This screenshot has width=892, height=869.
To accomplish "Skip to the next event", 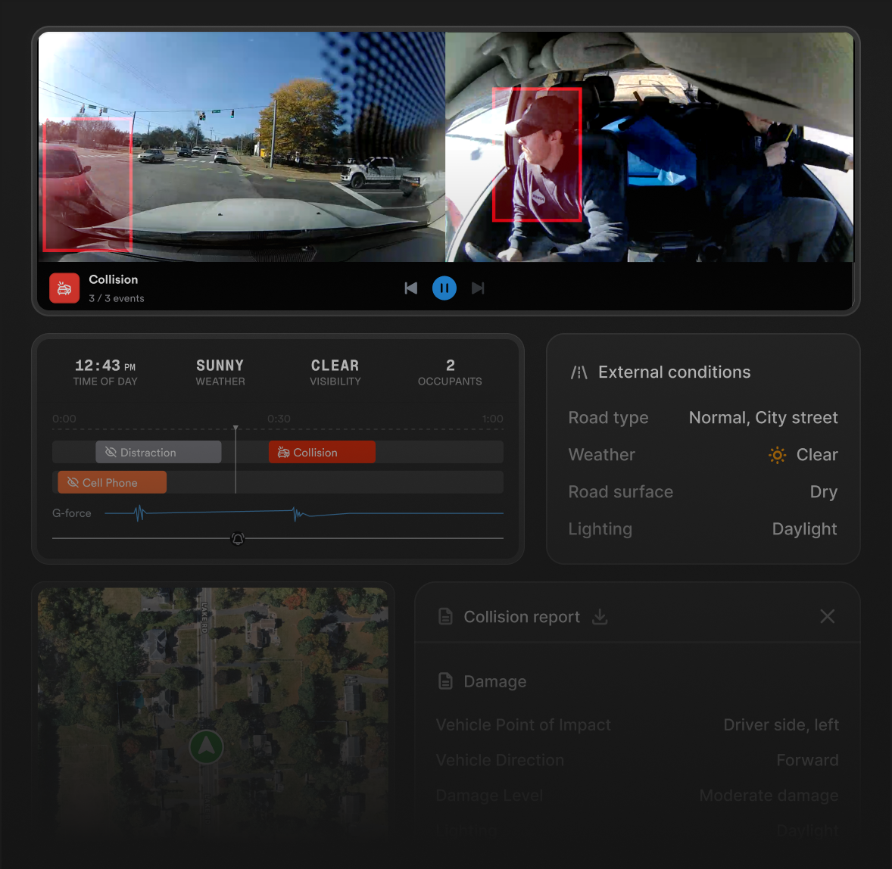I will pyautogui.click(x=478, y=288).
